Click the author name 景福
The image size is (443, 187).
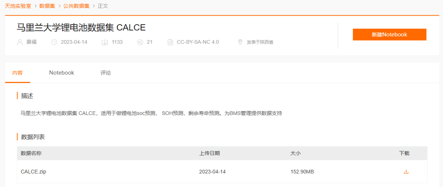point(32,42)
